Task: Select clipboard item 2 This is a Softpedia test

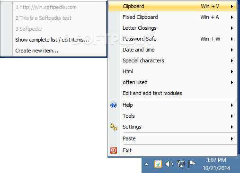Action: click(53, 18)
